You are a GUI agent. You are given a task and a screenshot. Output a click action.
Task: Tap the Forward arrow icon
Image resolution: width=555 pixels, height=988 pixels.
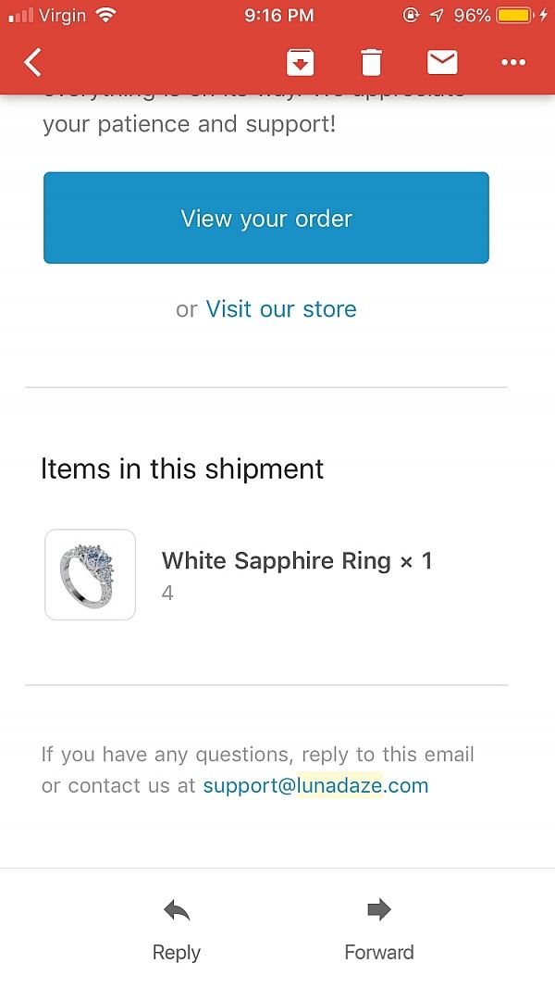(x=379, y=911)
